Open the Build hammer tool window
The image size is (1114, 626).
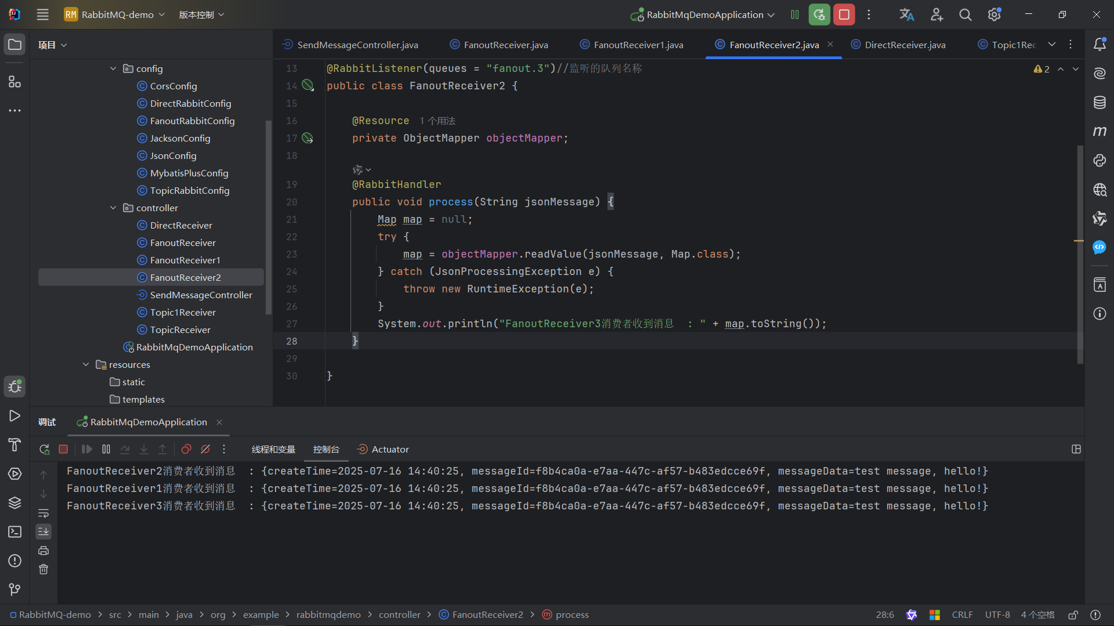[15, 444]
